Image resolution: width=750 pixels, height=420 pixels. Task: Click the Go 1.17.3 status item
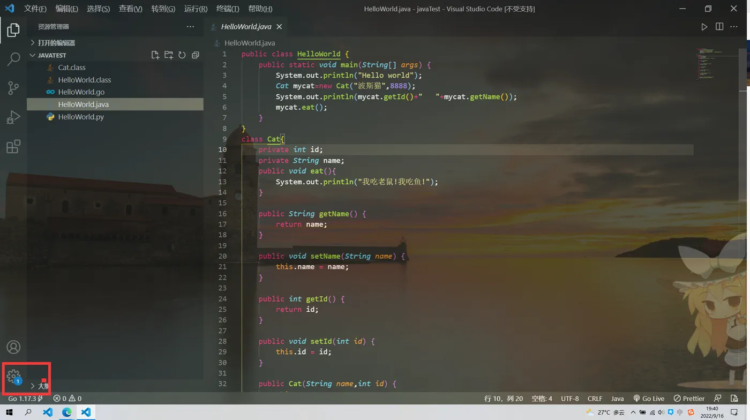tap(26, 399)
